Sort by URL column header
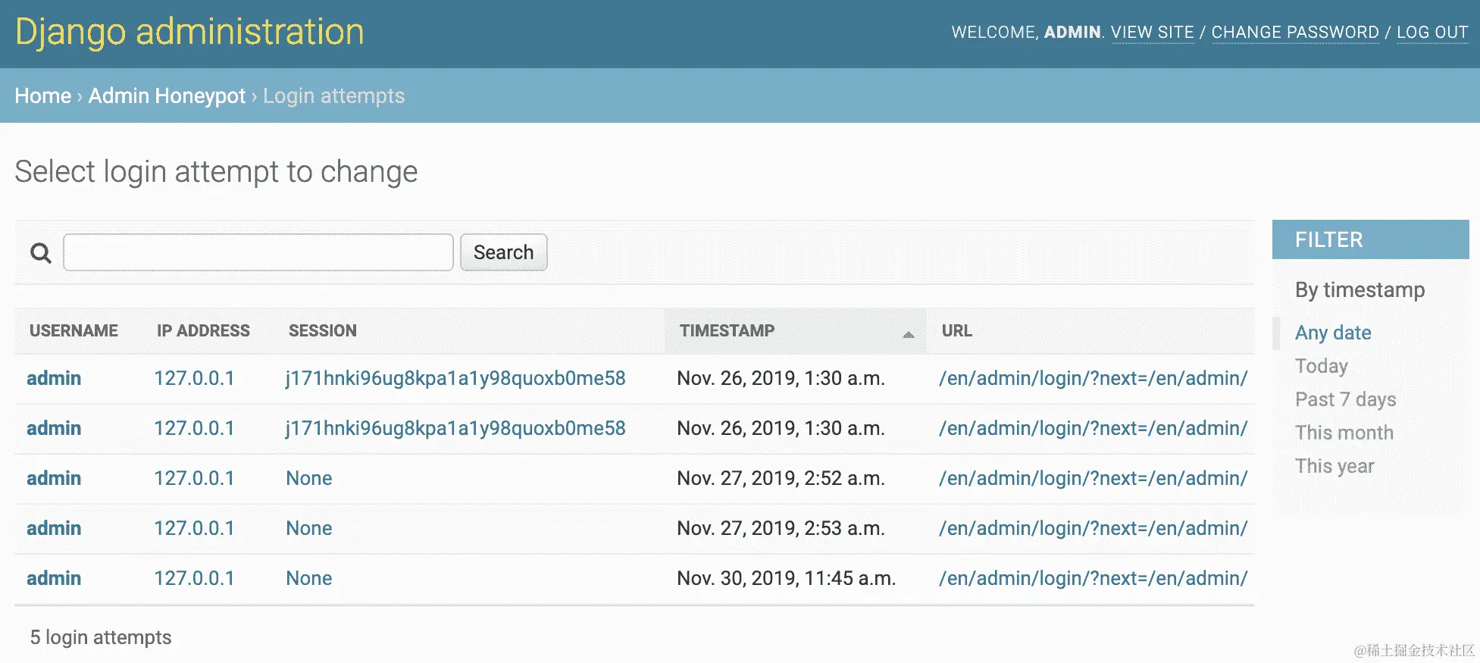 coord(957,331)
